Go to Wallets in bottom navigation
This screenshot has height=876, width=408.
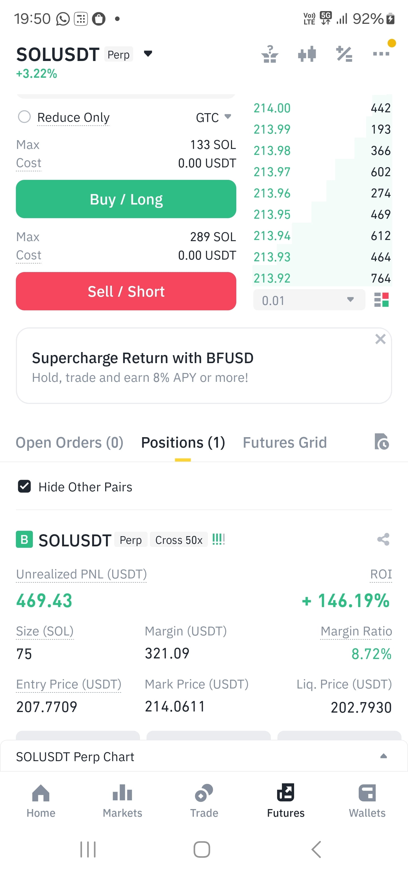(367, 801)
